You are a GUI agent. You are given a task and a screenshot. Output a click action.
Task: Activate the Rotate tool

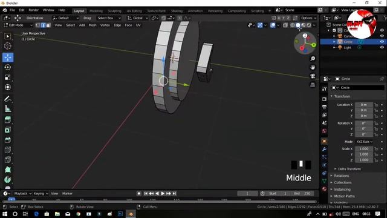click(8, 67)
